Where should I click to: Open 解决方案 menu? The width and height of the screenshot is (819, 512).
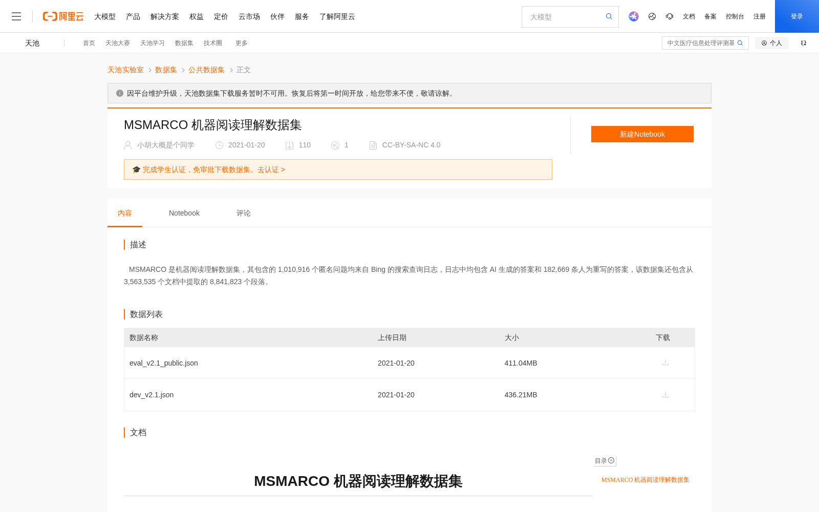[165, 16]
